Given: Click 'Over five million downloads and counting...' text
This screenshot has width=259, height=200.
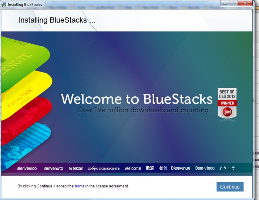Looking at the screenshot, I should (145, 110).
